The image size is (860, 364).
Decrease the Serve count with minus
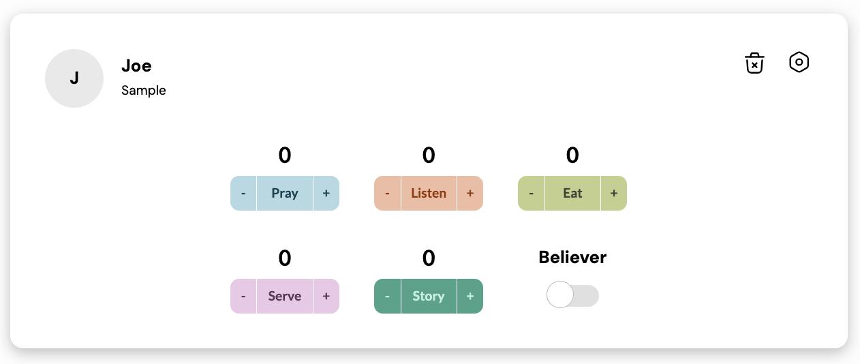coord(243,296)
